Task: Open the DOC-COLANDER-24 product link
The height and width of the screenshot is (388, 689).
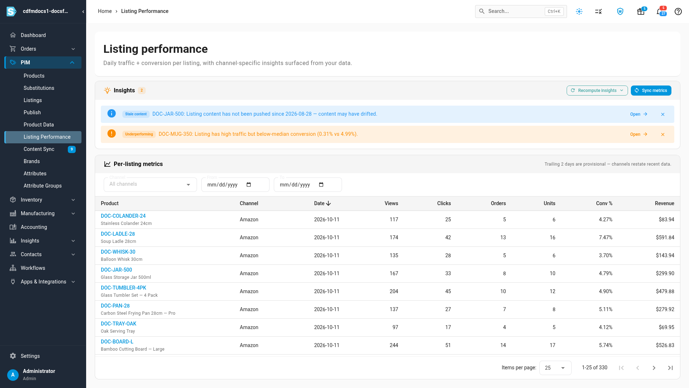Action: point(123,216)
